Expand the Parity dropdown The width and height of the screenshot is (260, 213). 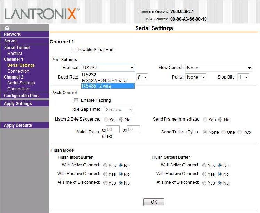[x=195, y=77]
